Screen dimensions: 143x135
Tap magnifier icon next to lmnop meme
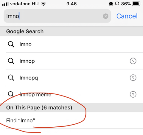pos(11,94)
